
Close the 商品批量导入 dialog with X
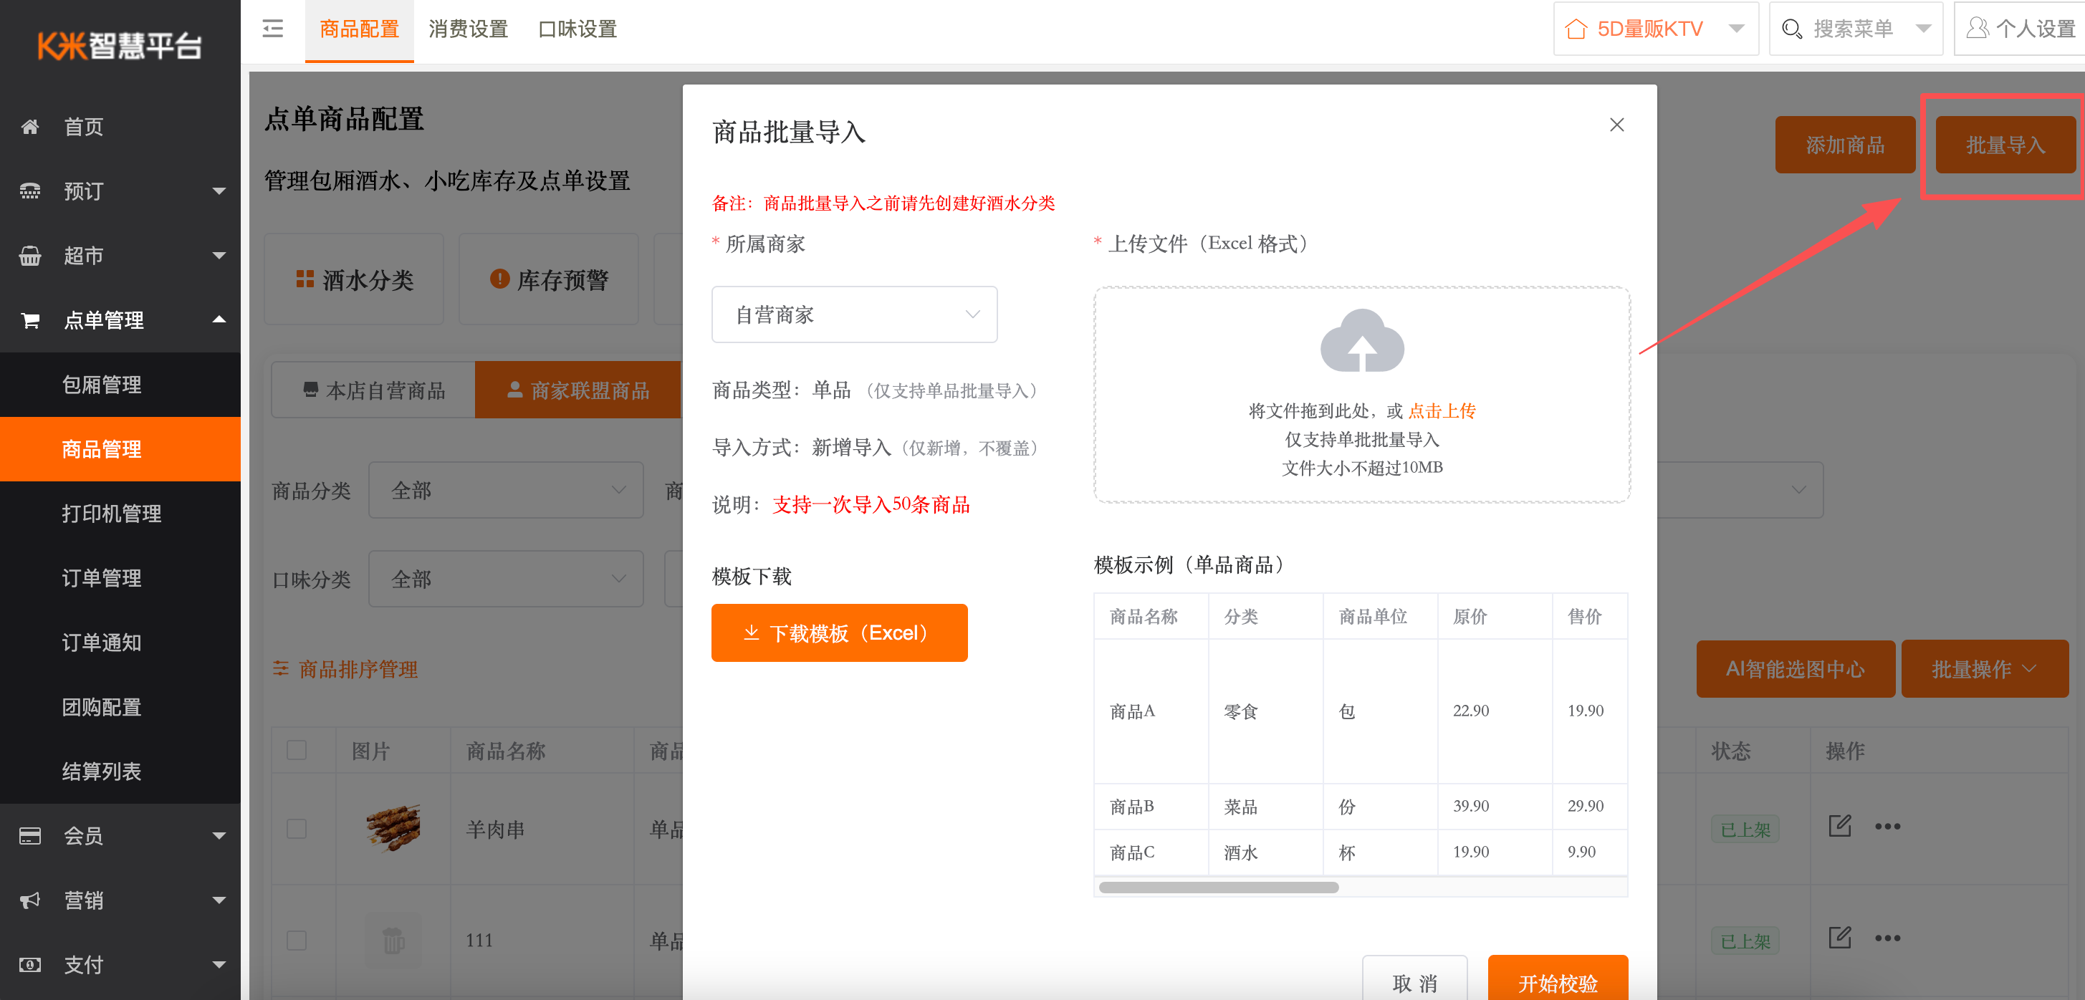click(x=1616, y=125)
